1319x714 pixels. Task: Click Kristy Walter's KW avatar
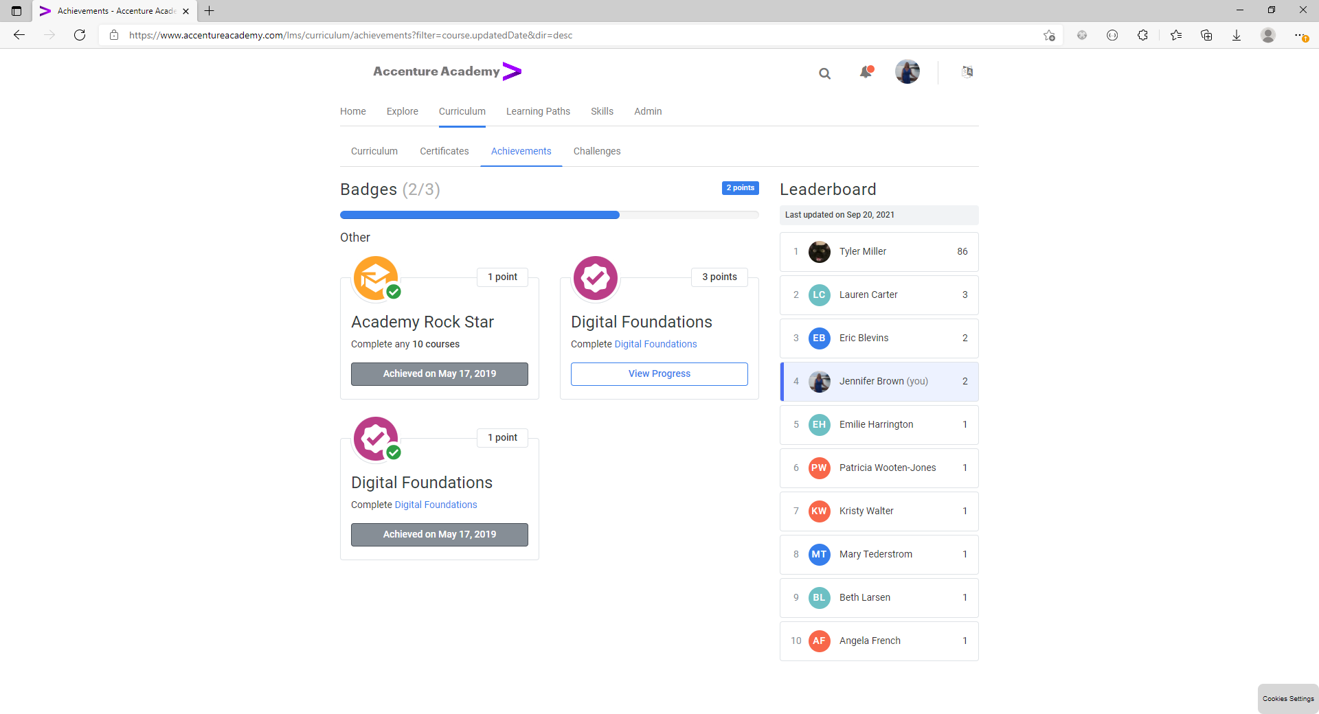pos(819,511)
